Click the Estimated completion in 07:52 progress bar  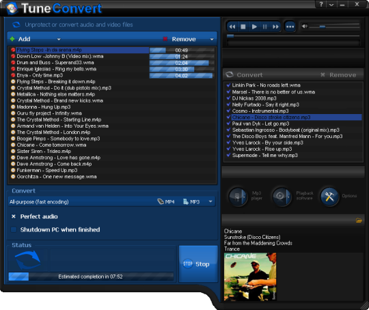(91, 277)
